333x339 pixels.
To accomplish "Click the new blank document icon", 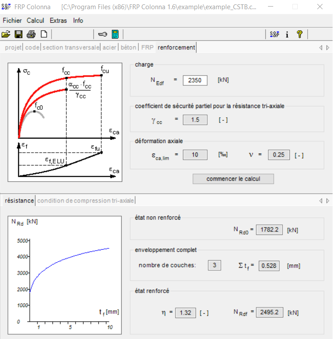I will [44, 35].
